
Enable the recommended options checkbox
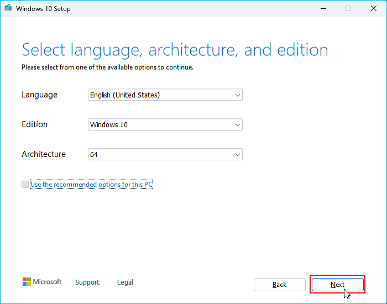pyautogui.click(x=25, y=185)
